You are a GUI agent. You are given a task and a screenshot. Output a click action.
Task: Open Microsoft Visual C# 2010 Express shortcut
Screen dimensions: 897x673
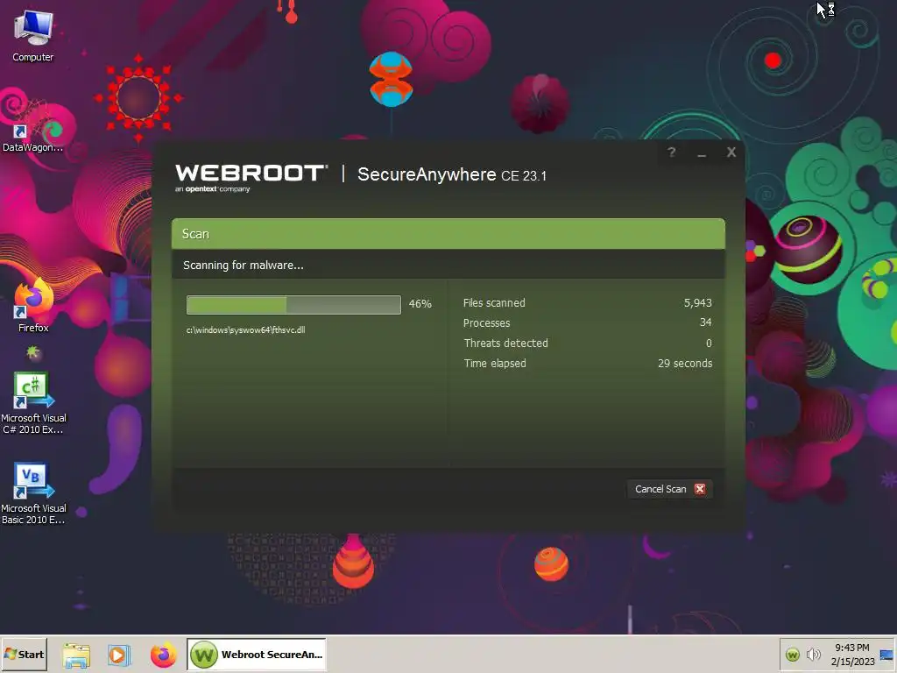(x=33, y=403)
